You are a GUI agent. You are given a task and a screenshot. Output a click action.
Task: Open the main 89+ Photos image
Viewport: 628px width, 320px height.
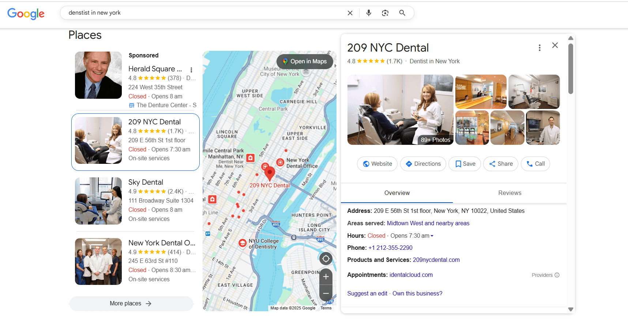[400, 110]
